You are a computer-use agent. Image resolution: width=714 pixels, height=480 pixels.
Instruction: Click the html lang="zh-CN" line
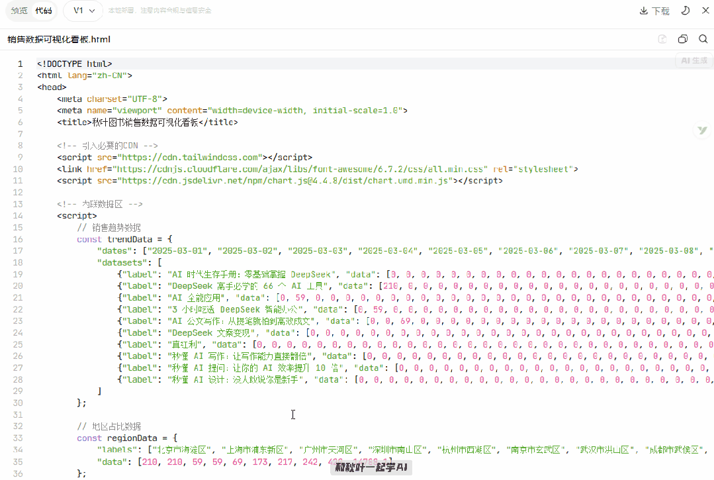85,75
